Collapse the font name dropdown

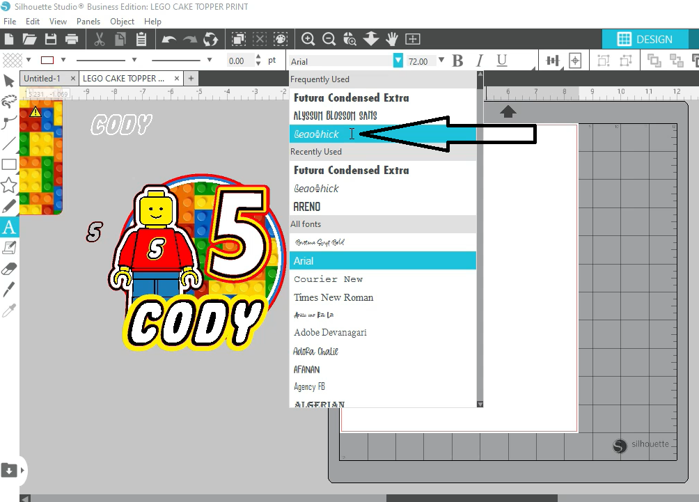[x=398, y=61]
